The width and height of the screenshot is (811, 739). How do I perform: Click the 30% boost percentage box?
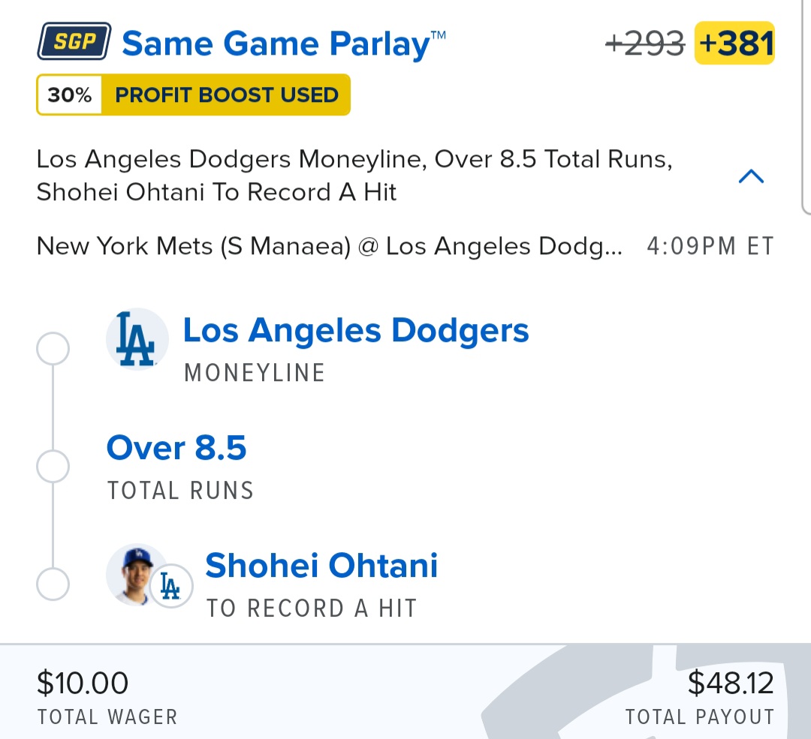point(69,95)
